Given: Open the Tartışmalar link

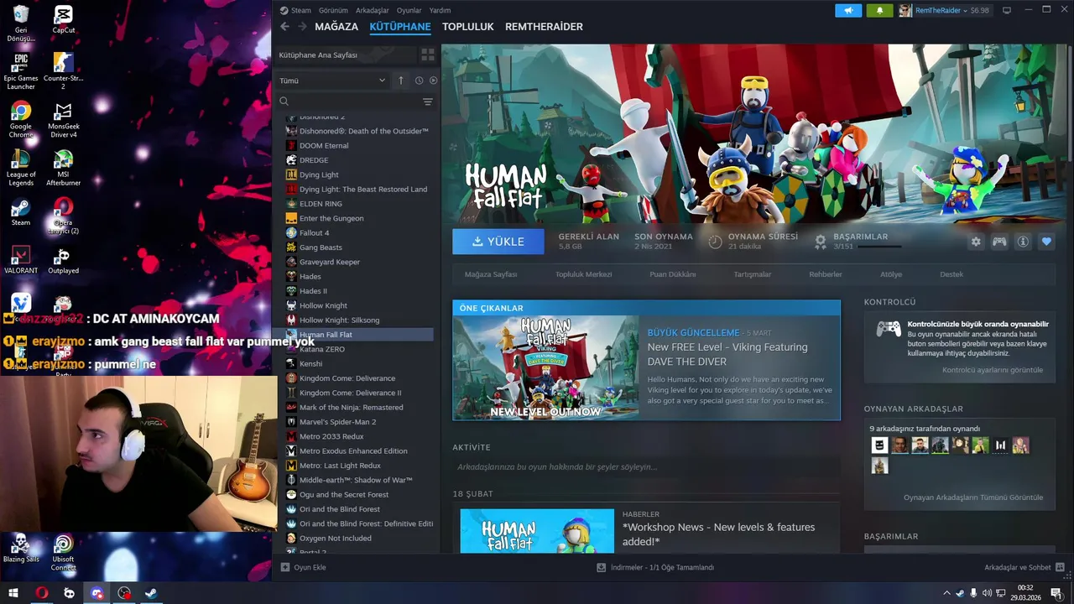Looking at the screenshot, I should (753, 274).
